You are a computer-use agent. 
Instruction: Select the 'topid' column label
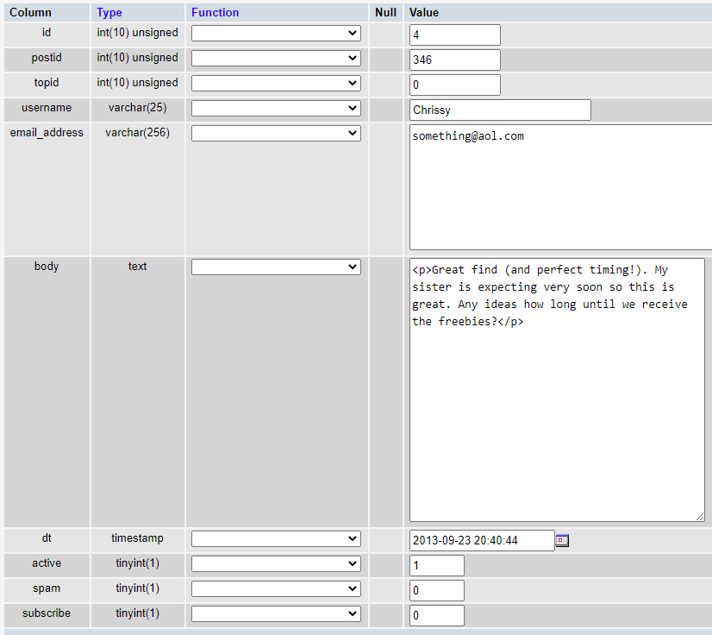point(47,83)
